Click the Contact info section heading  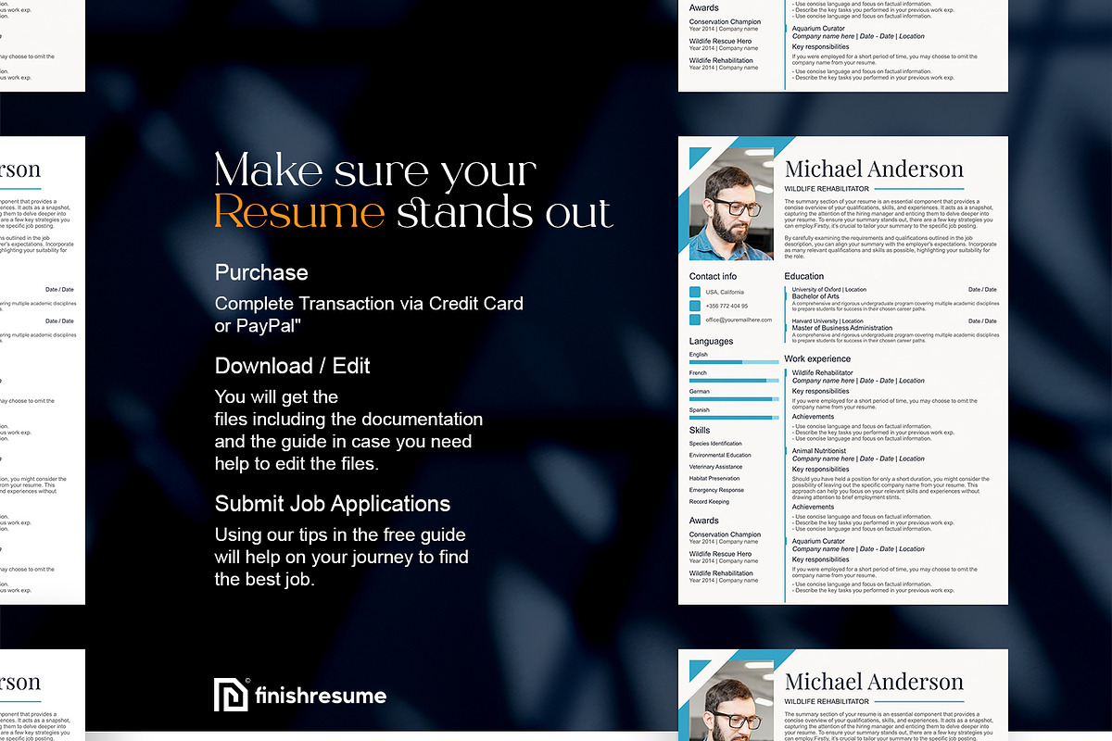coord(713,276)
